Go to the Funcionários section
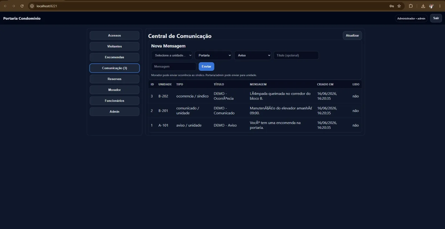This screenshot has height=229, width=445. point(114,100)
